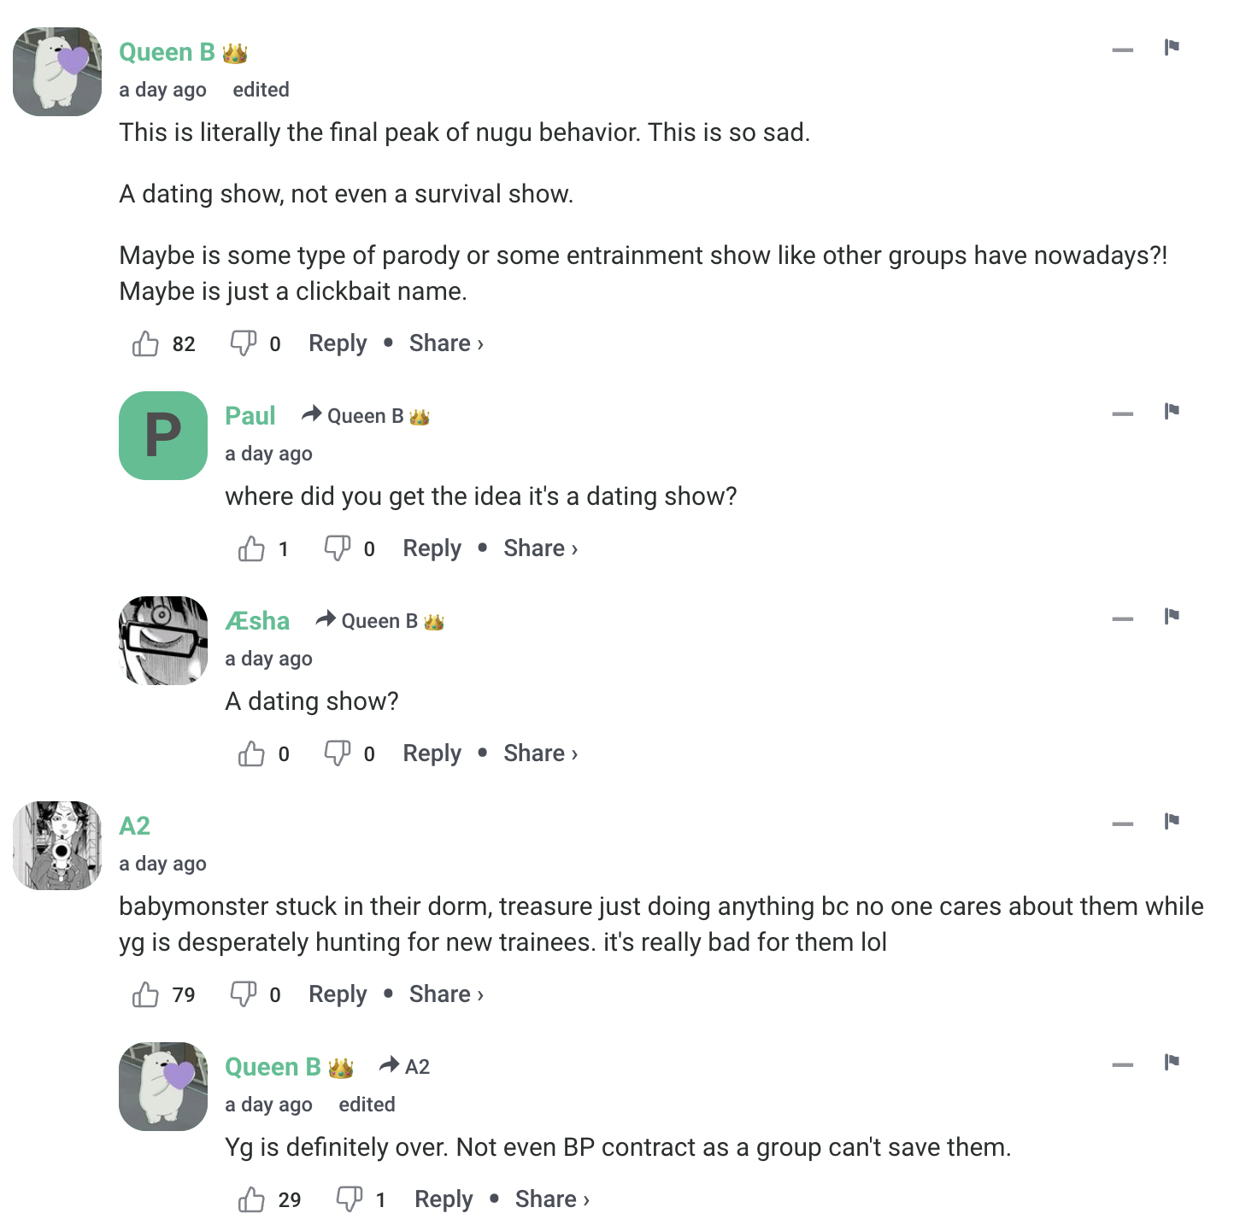Image resolution: width=1234 pixels, height=1225 pixels.
Task: Collapse Æsha's reply
Action: click(x=1122, y=619)
